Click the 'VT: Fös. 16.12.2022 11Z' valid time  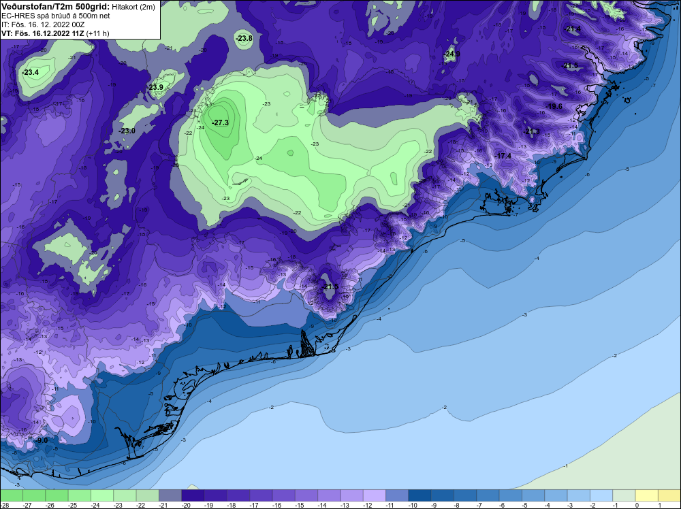coord(42,33)
